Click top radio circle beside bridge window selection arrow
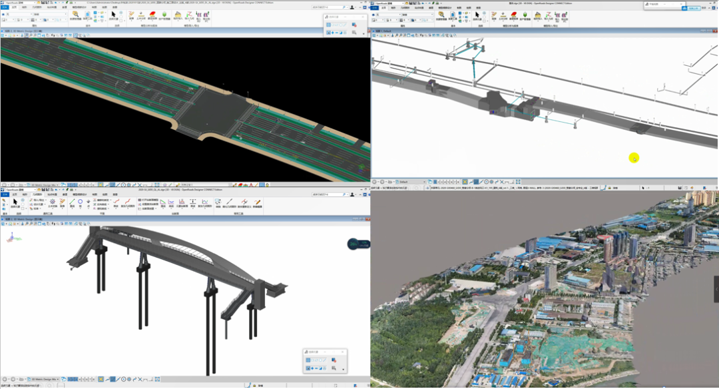 (23, 200)
